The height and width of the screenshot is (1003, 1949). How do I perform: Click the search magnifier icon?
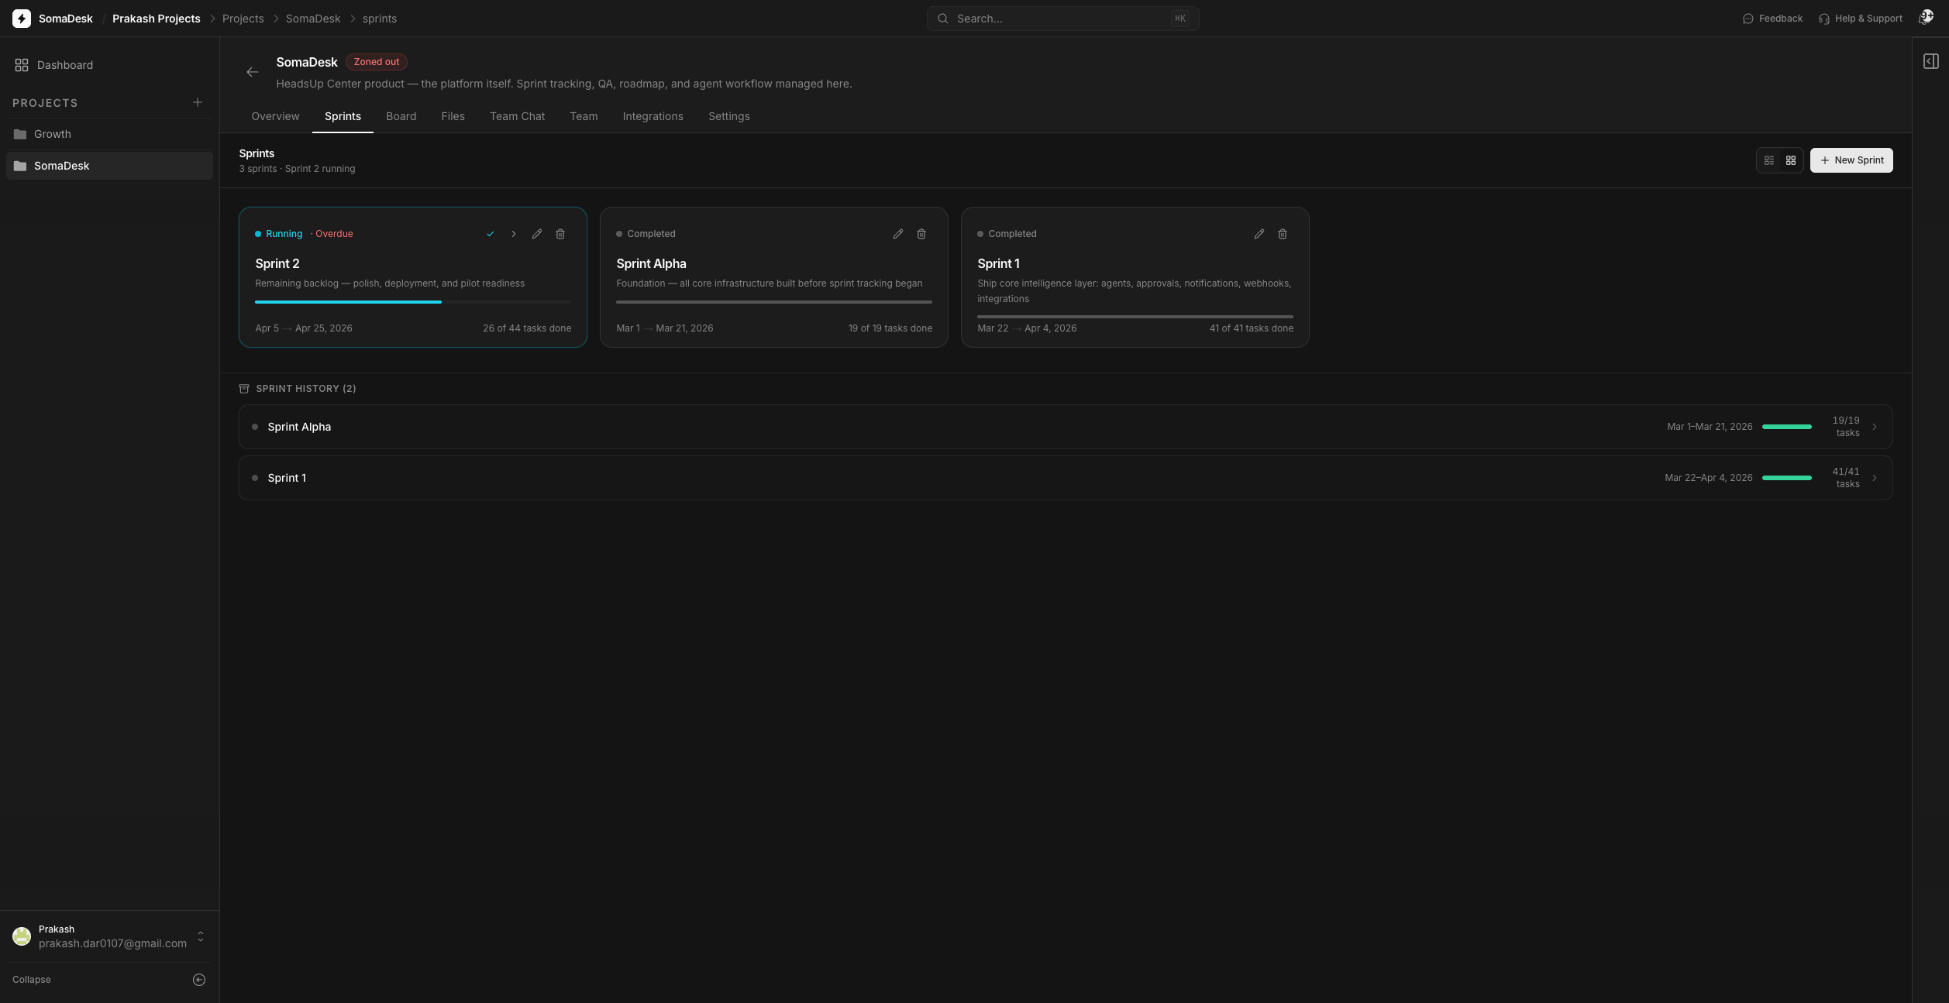[x=943, y=19]
